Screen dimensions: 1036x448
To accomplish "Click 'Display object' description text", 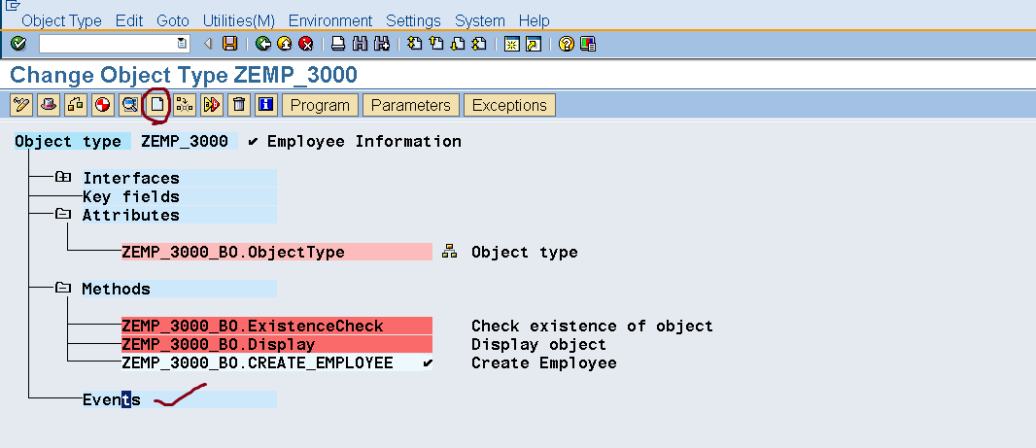I will point(538,344).
